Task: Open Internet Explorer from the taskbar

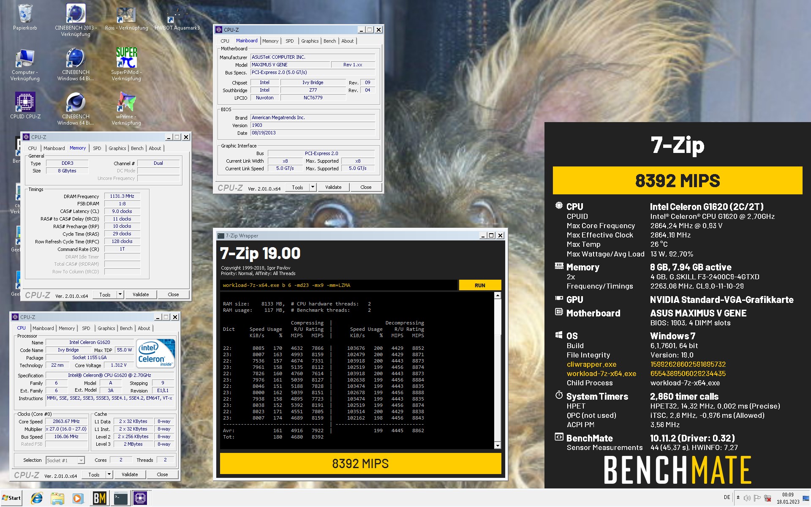Action: coord(37,499)
